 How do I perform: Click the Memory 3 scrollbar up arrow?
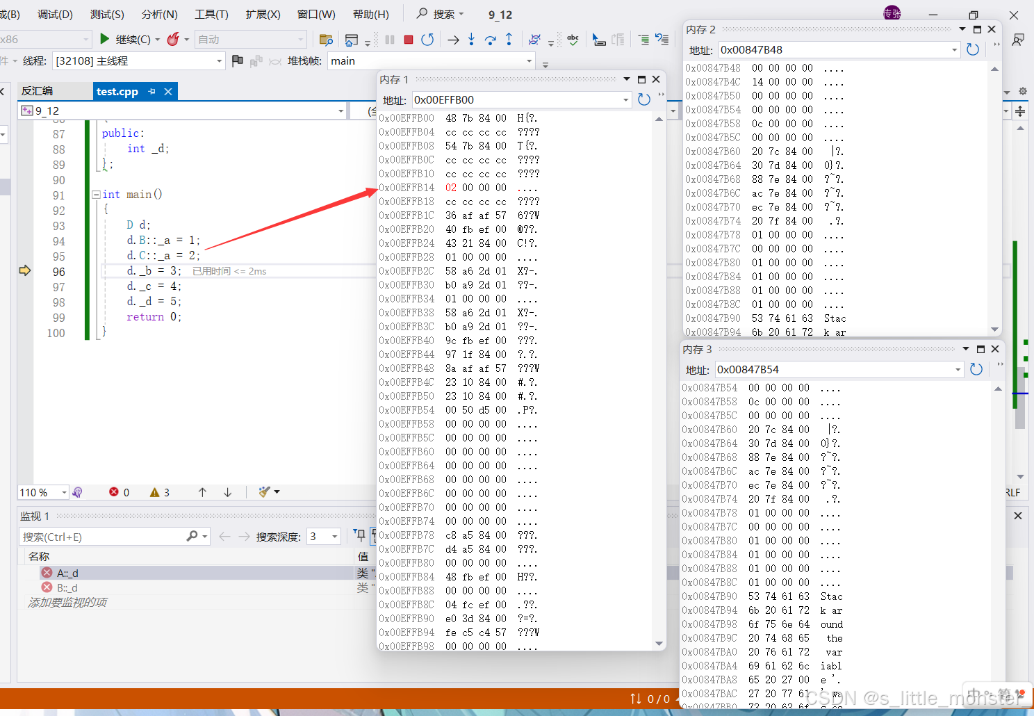[998, 389]
